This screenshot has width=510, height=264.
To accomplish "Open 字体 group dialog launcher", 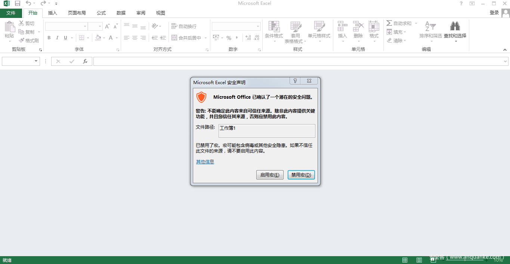I will point(118,50).
